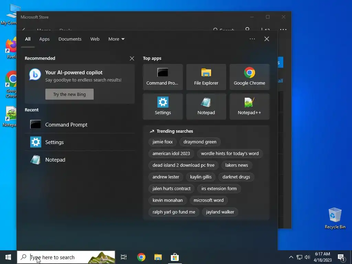Switch to the Documents search tab
The image size is (352, 264).
pyautogui.click(x=70, y=39)
